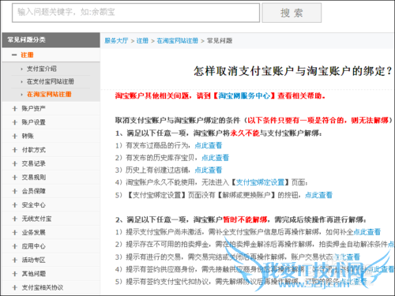Image resolution: width=395 pixels, height=296 pixels.
Task: Expand the 交易记录 category
Action: pos(15,163)
